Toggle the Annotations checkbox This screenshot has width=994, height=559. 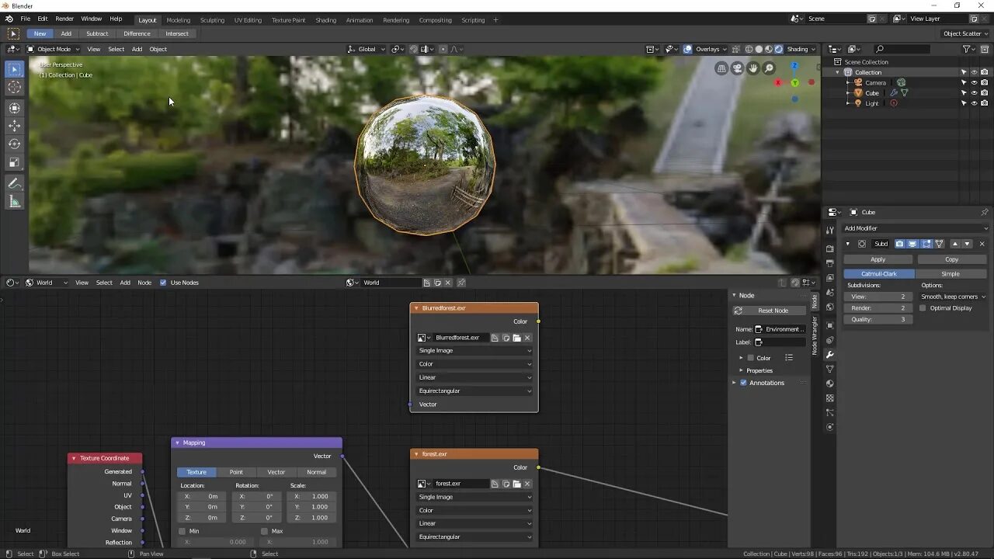[743, 383]
